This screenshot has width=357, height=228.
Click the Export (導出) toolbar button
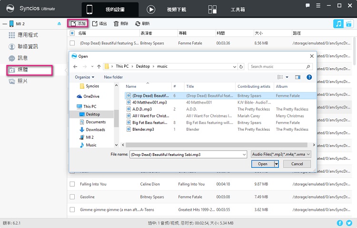click(x=99, y=23)
